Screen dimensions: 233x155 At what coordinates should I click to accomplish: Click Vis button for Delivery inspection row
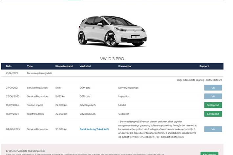click(213, 88)
